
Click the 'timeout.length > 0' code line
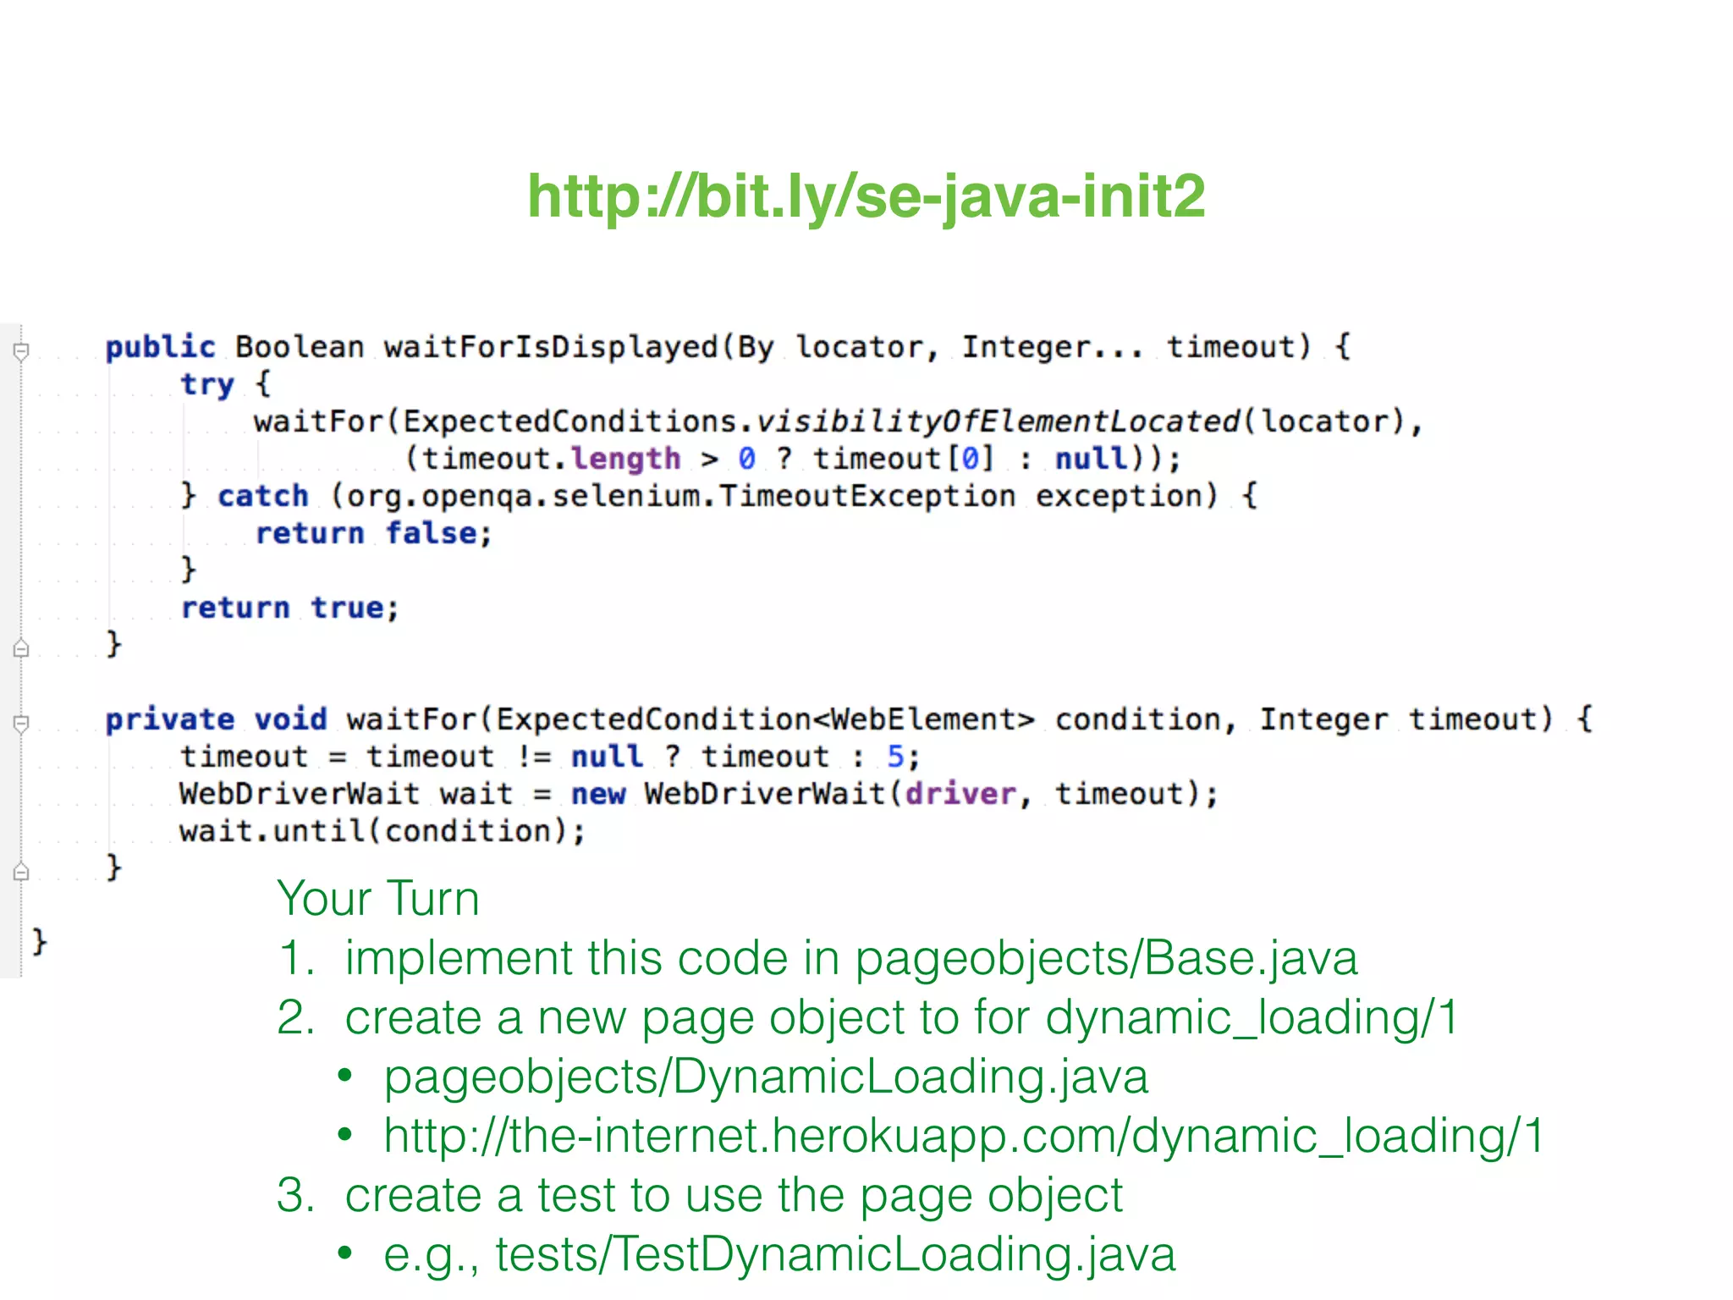point(793,459)
